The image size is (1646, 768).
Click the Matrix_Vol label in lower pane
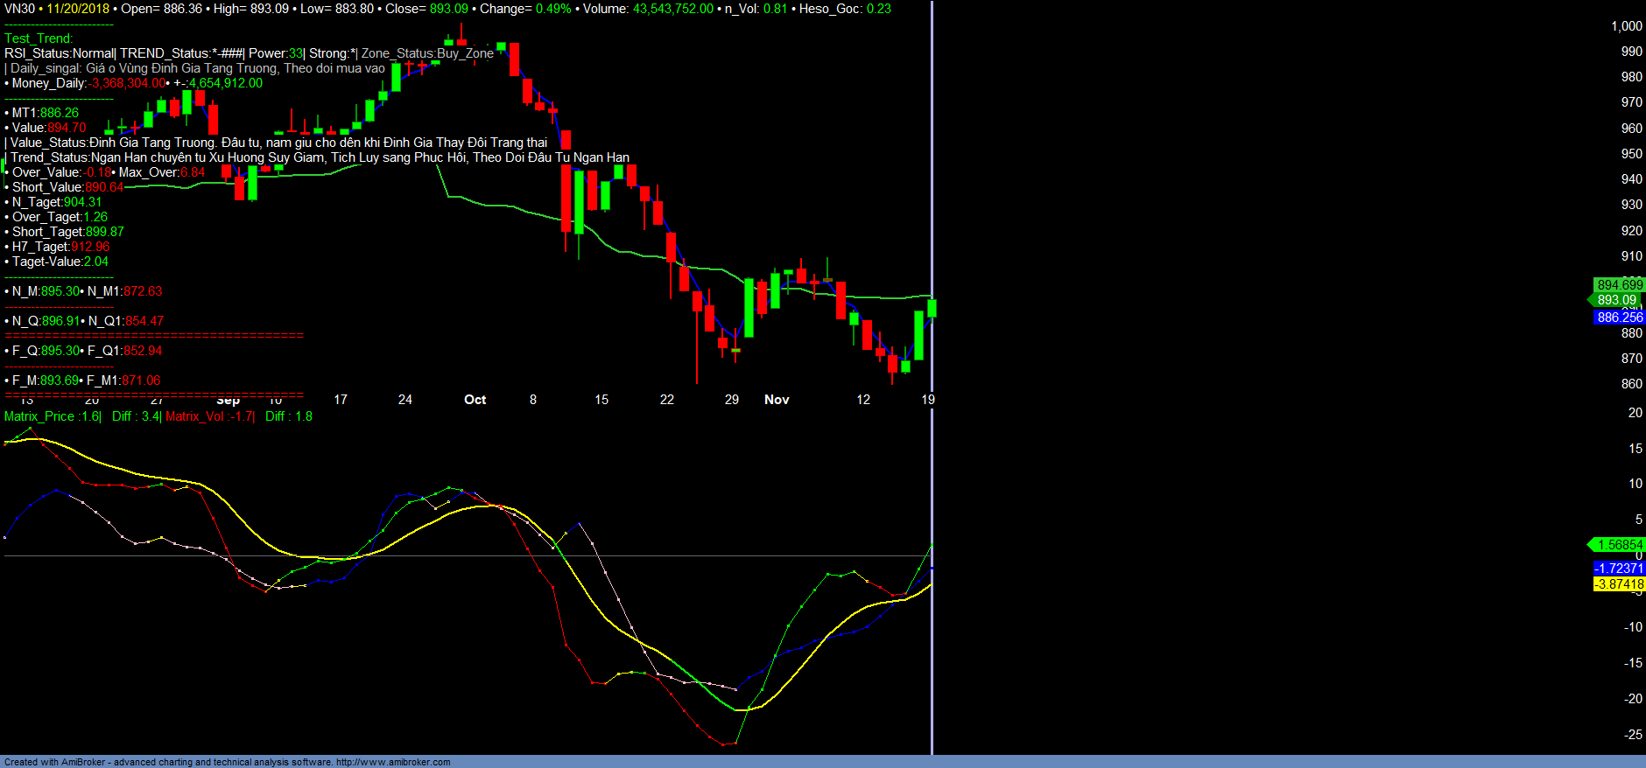point(195,416)
